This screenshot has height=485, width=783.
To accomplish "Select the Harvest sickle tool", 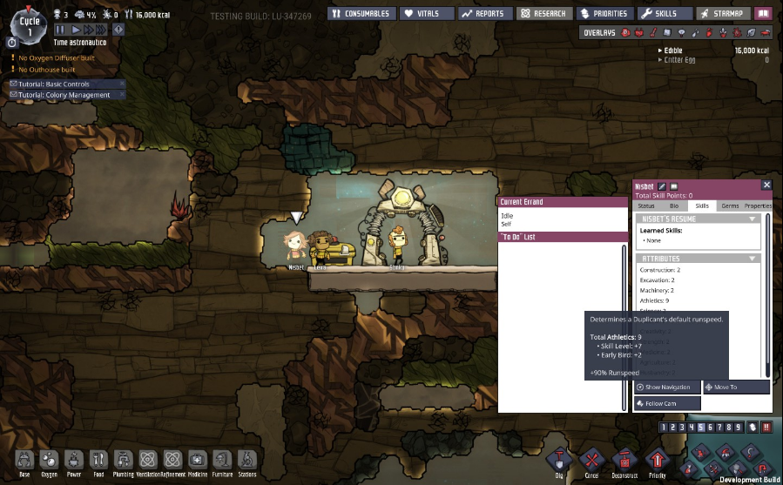I will point(750,453).
